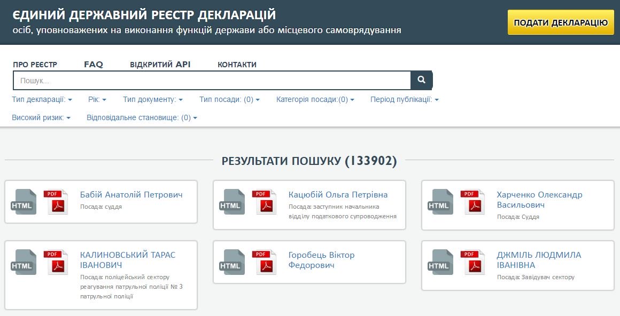This screenshot has height=316, width=620.
Task: Open HTML version for Бабій Анатолій Петрович
Action: pyautogui.click(x=24, y=202)
